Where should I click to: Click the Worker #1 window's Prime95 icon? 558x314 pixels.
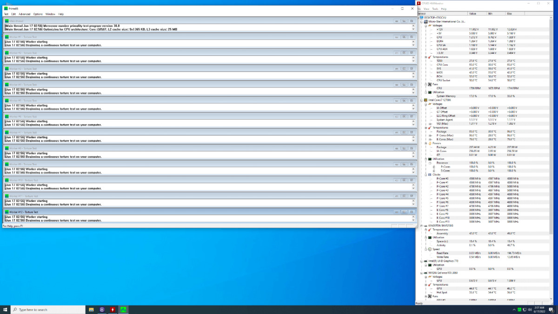(x=7, y=37)
